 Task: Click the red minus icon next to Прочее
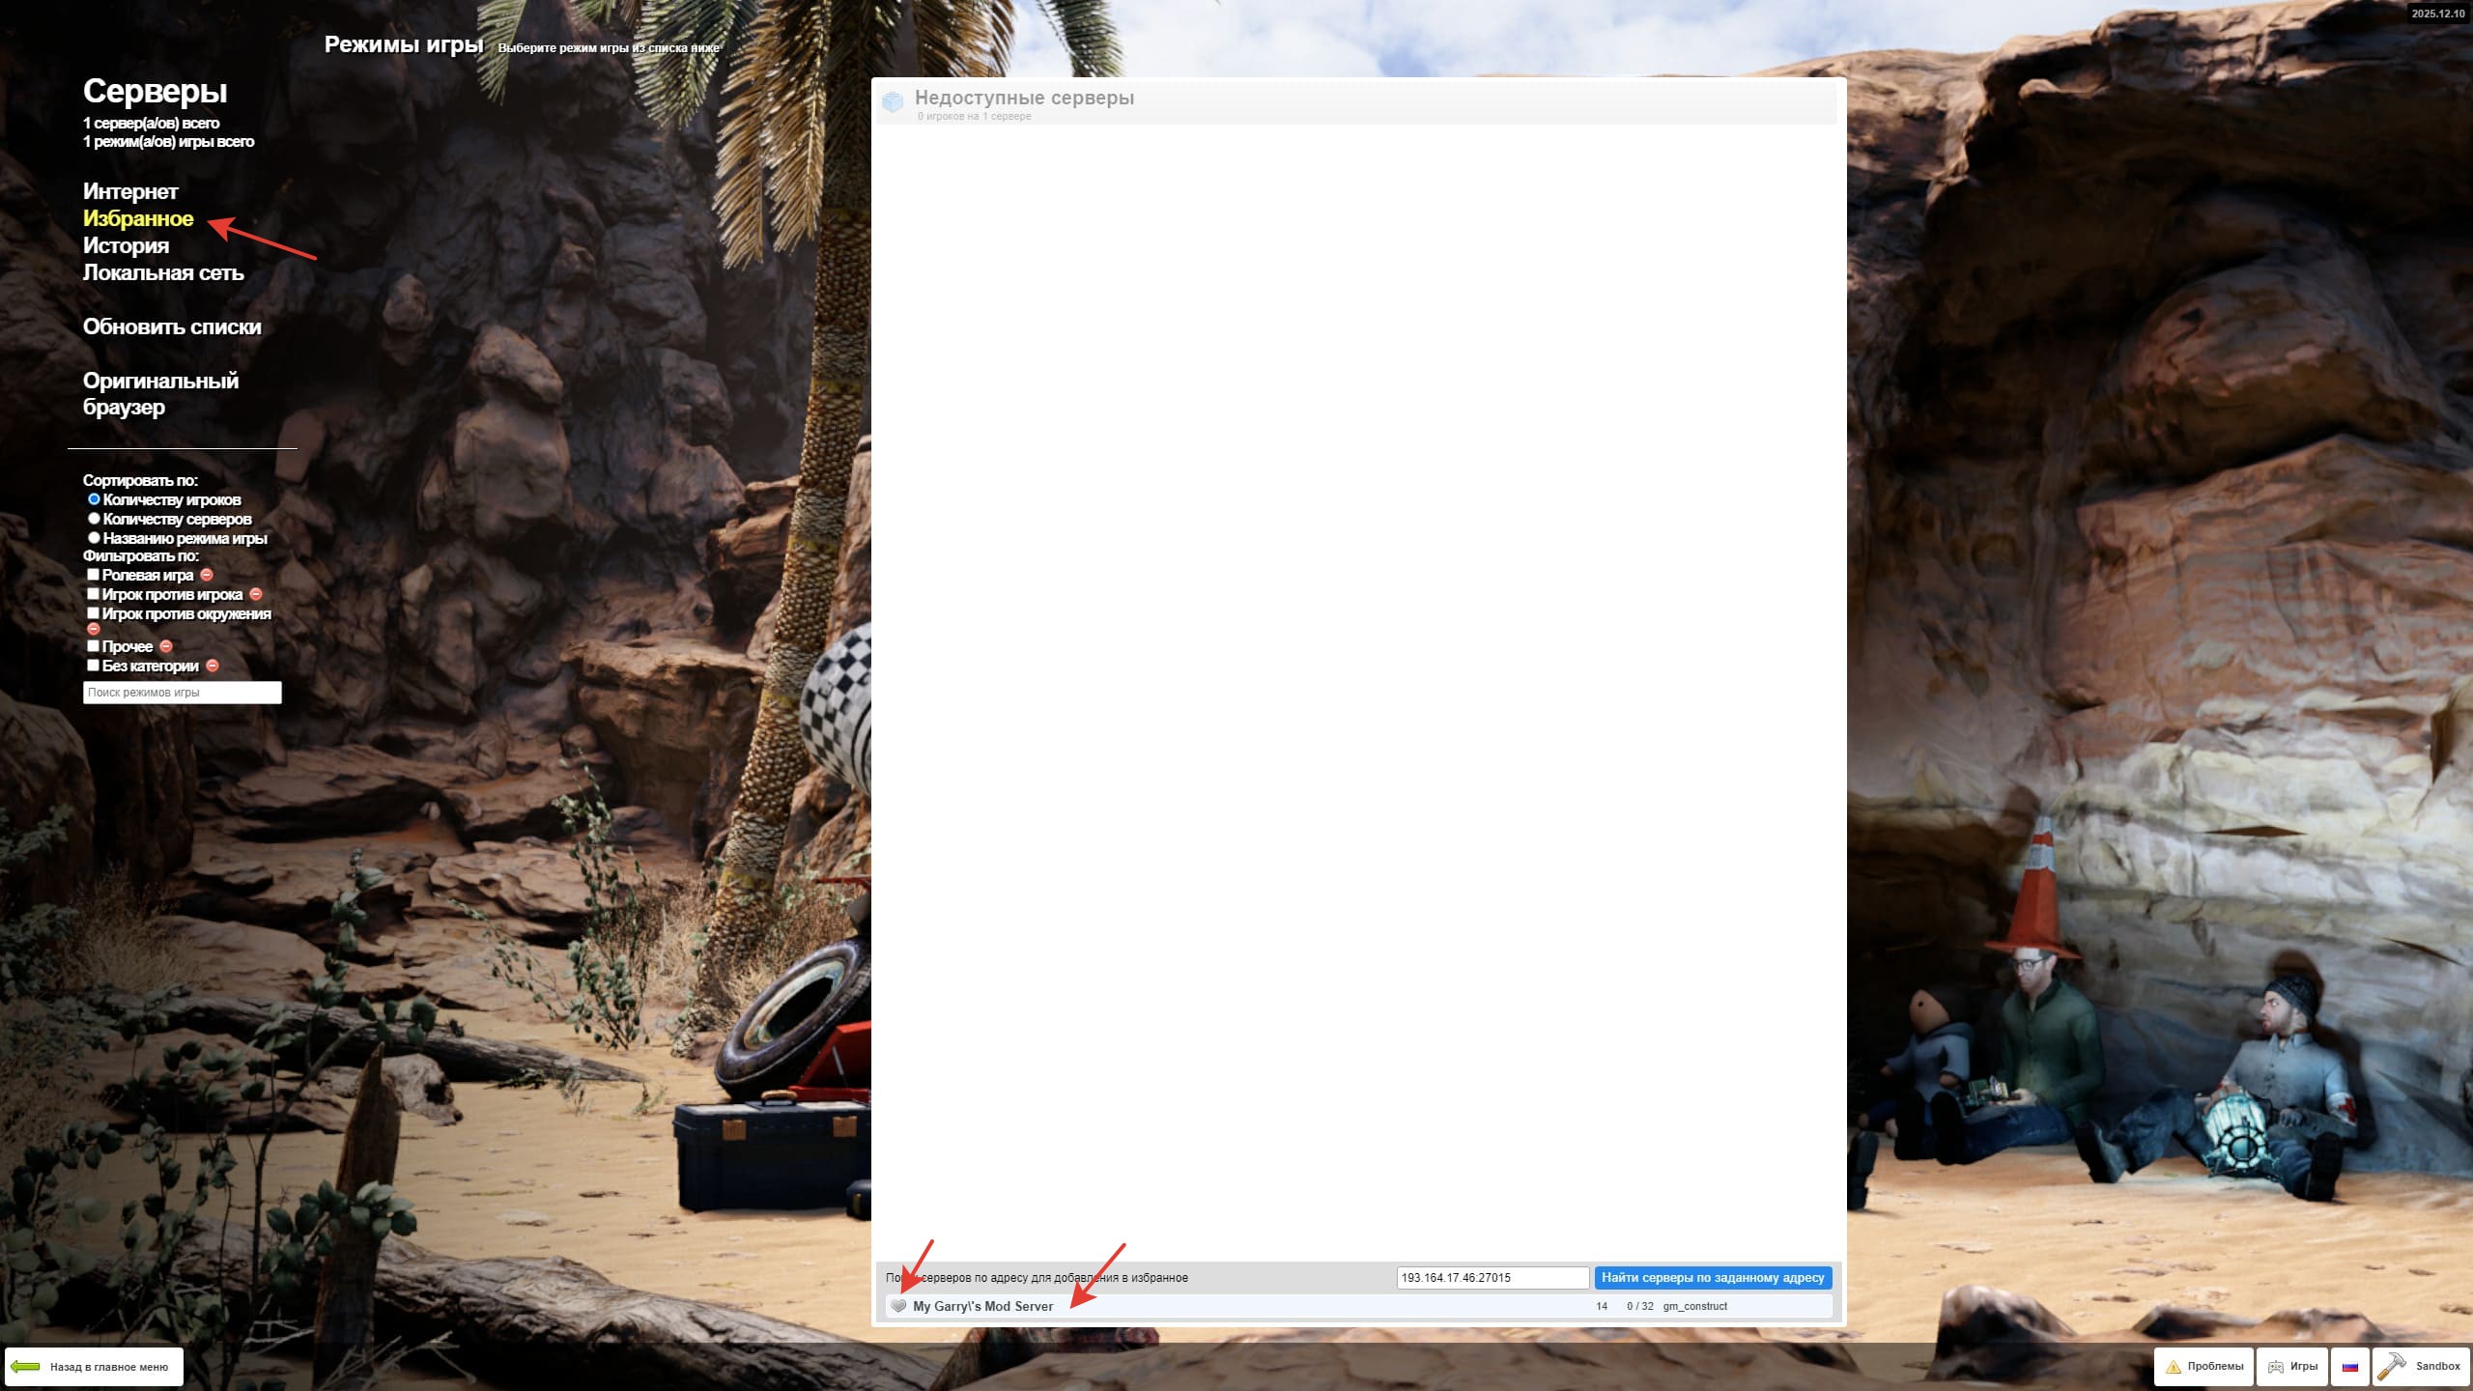[x=166, y=646]
